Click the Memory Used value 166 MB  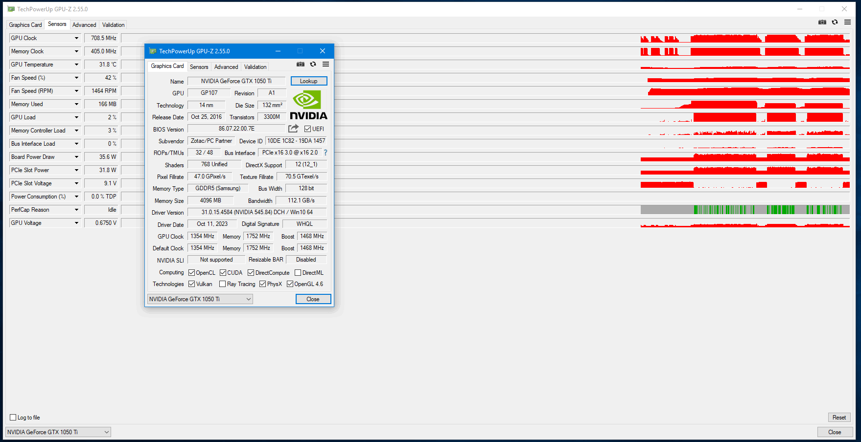tap(101, 104)
